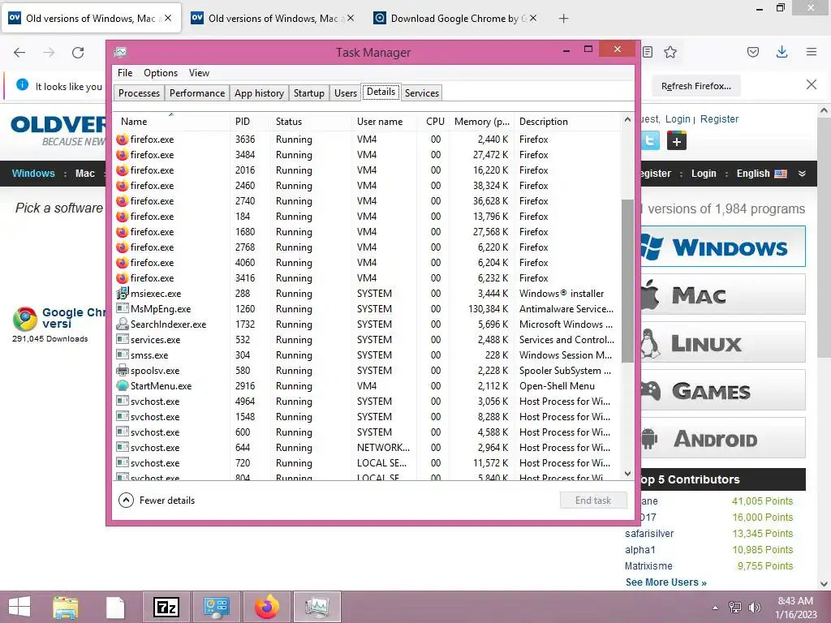Click the Task Manager scroll up arrow
The image size is (831, 623).
tap(627, 120)
